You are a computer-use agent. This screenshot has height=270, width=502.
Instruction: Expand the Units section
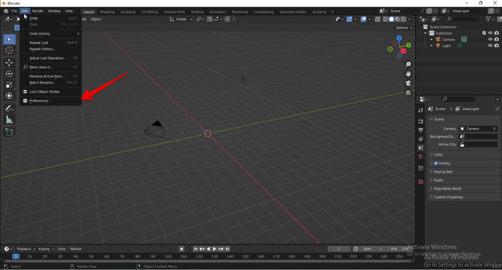coord(439,154)
